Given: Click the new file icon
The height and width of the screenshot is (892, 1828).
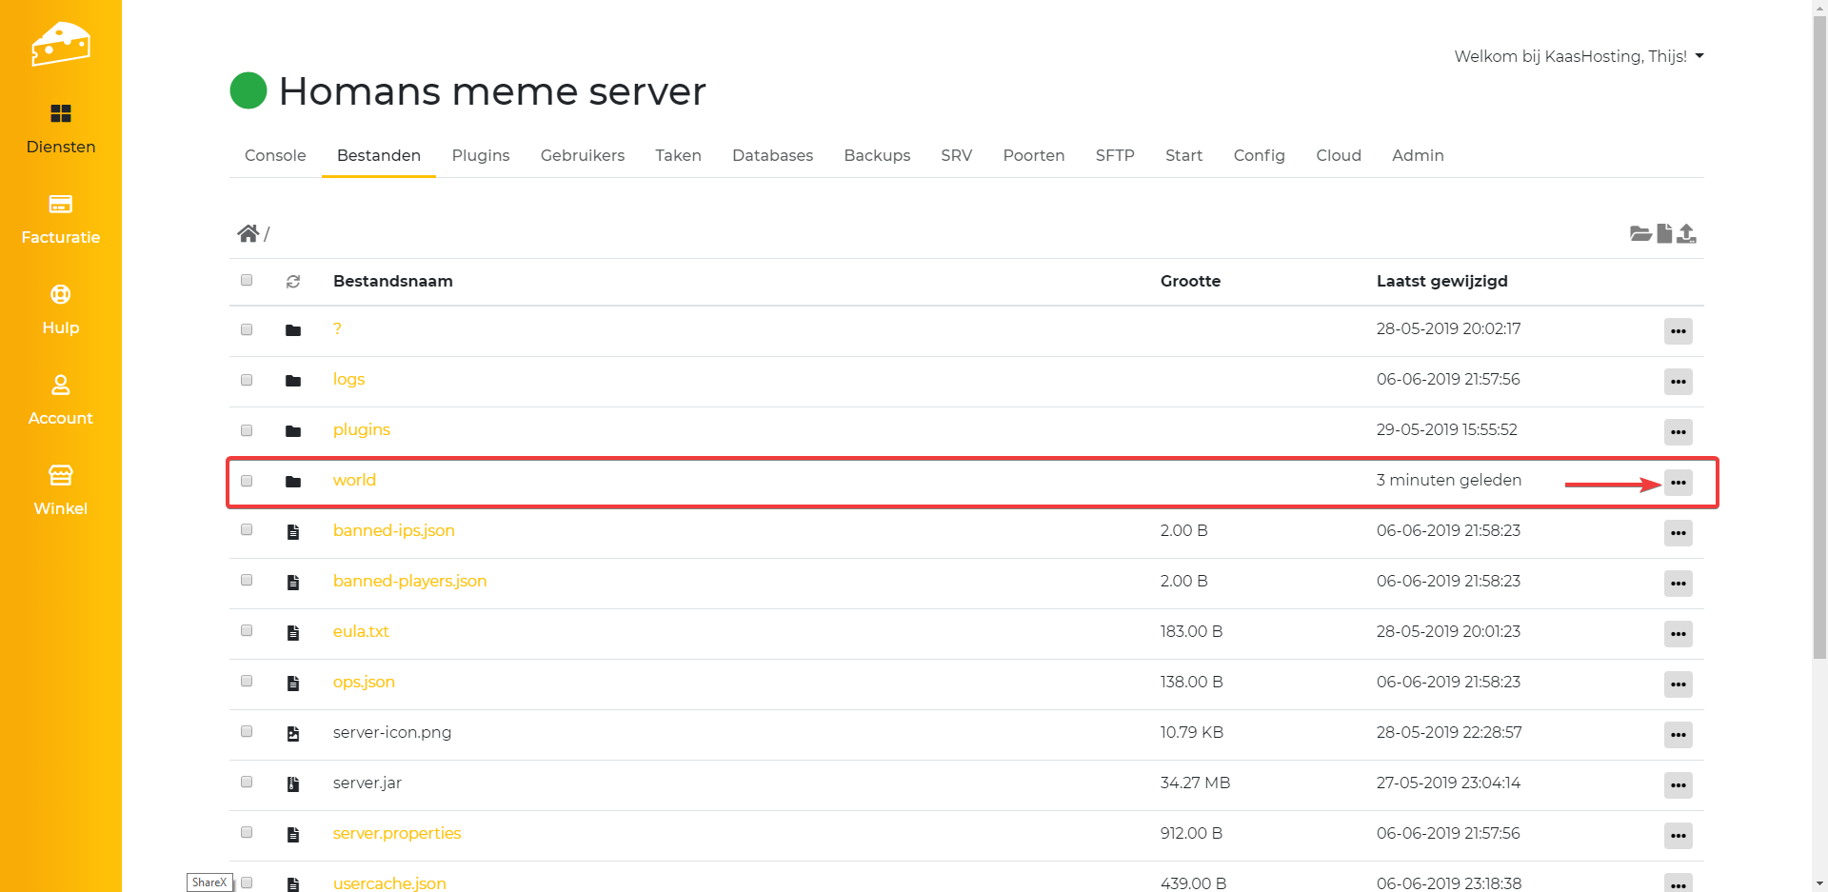Looking at the screenshot, I should click(x=1664, y=234).
